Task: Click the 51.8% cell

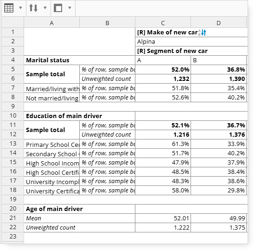Action: (163, 88)
